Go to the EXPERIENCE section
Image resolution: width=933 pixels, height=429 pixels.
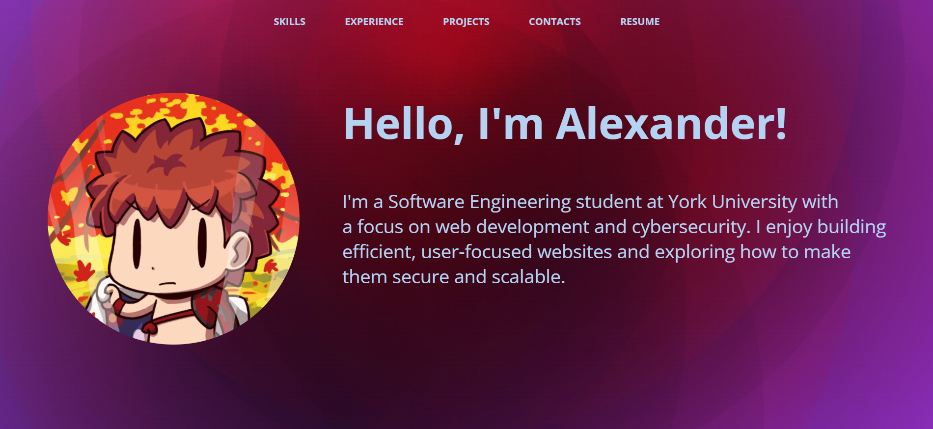pos(374,22)
